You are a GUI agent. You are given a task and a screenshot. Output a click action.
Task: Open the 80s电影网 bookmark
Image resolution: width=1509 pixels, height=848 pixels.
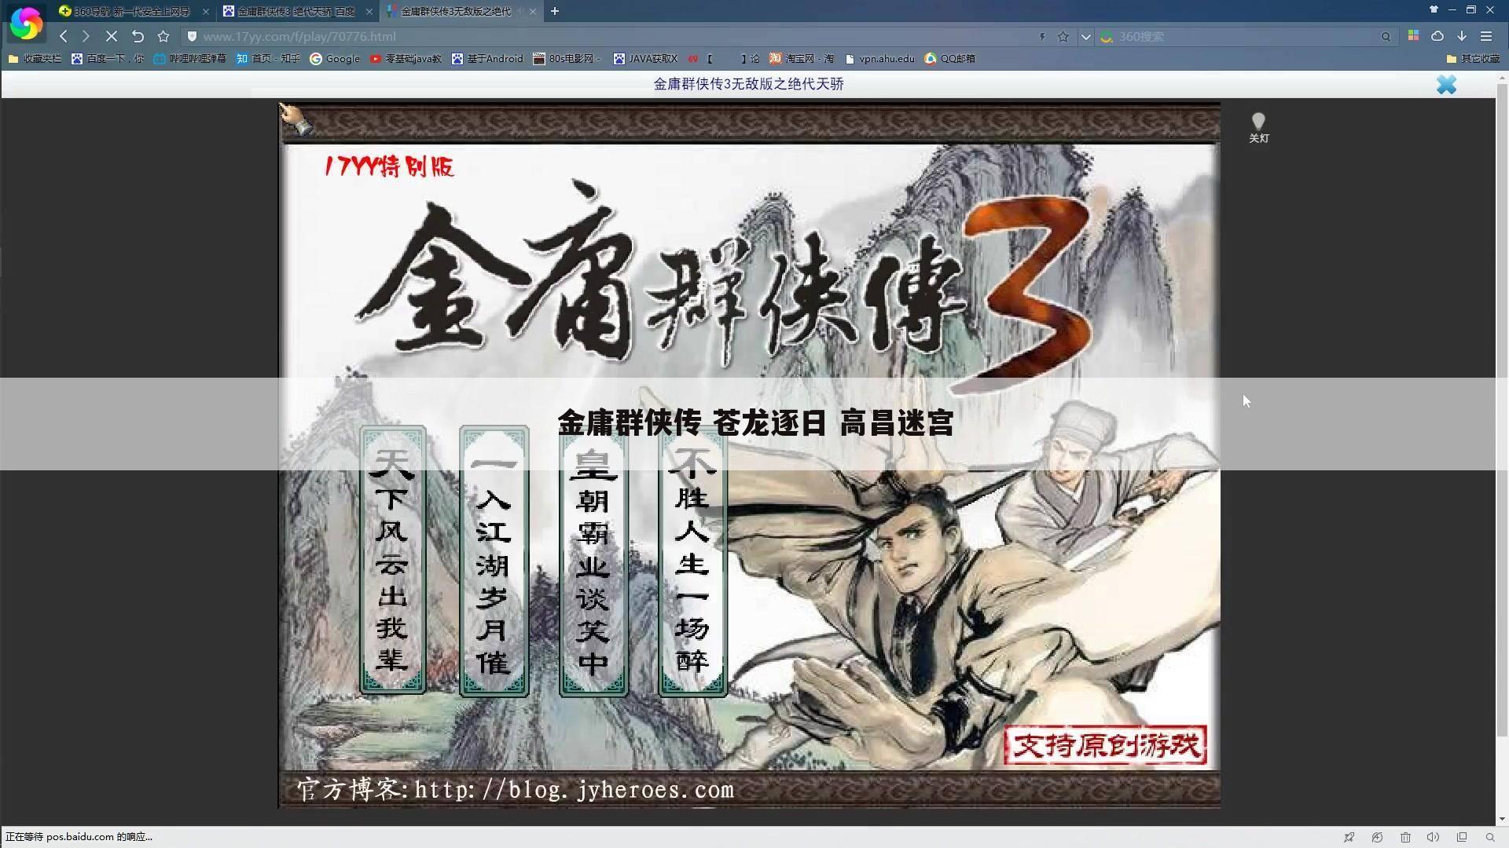567,59
